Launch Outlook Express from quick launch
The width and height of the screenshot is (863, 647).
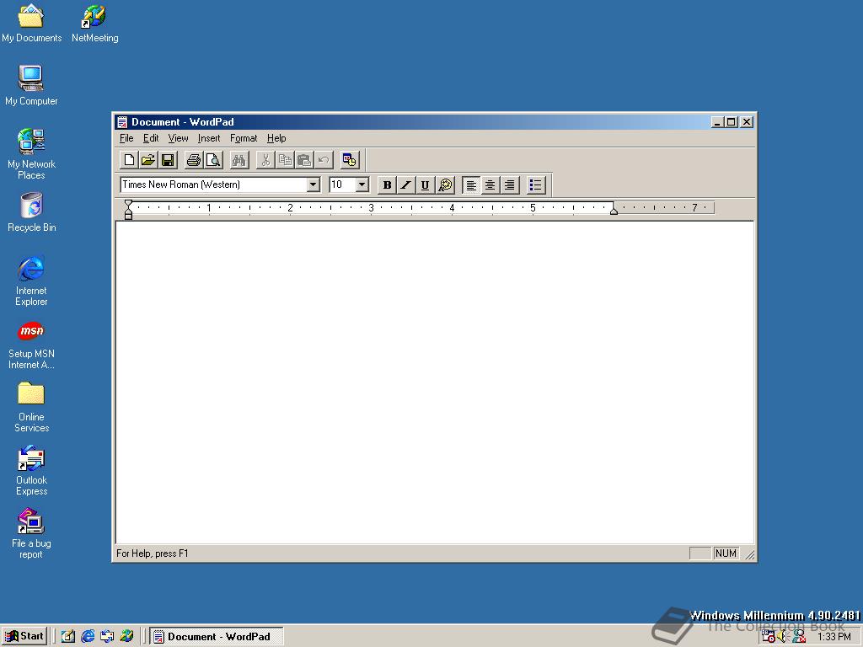pos(107,637)
